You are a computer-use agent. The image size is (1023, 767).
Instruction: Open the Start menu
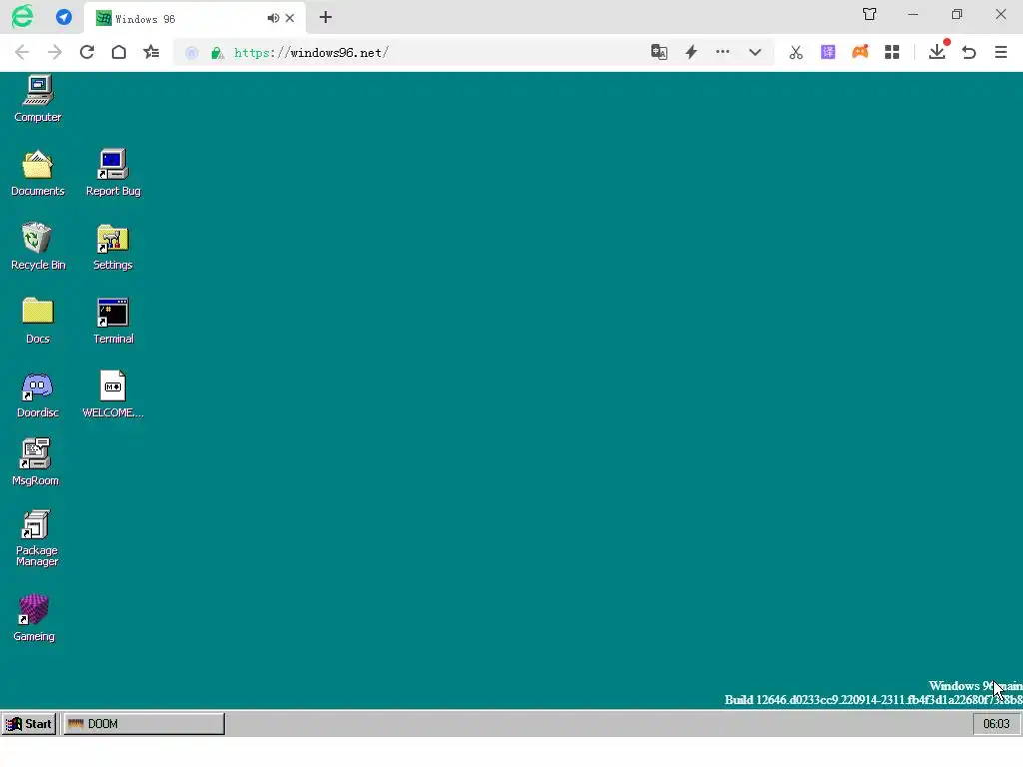[29, 724]
